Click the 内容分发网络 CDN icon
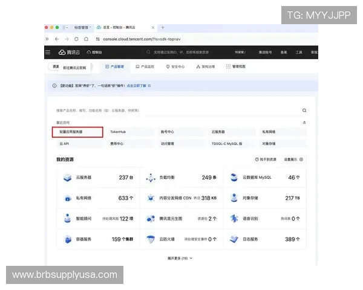Viewport: 363px width, 290px height. [151, 198]
